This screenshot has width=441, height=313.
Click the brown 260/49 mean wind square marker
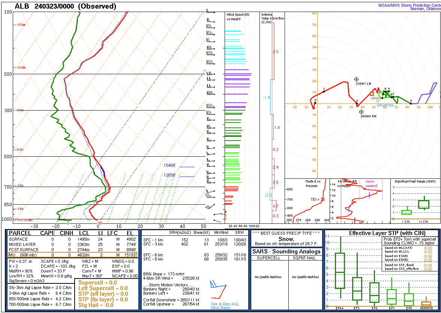pyautogui.click(x=372, y=94)
